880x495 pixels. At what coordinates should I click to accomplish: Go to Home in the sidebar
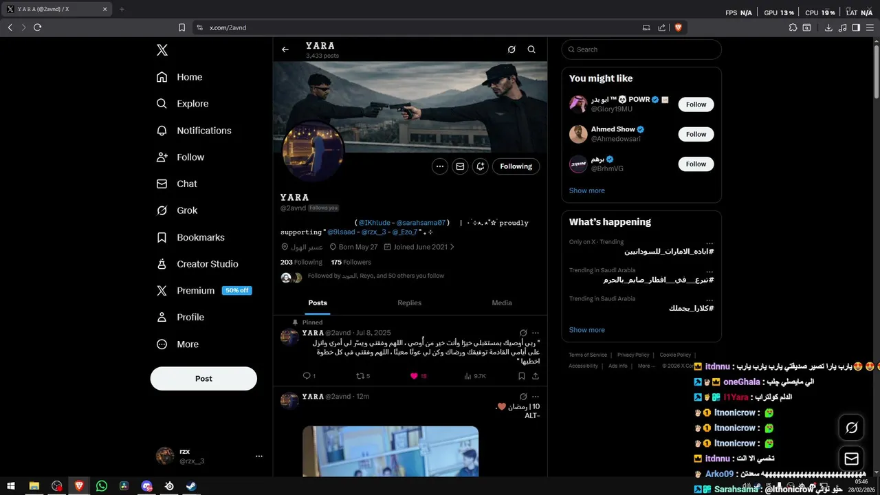click(179, 77)
